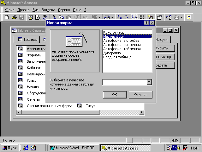Open the Правка menu

click(23, 10)
